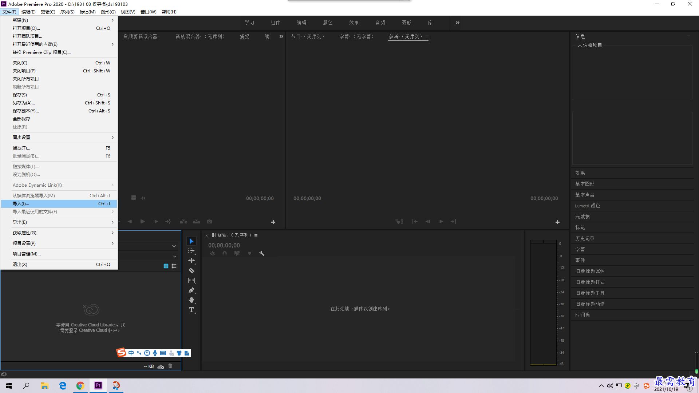The width and height of the screenshot is (699, 393).
Task: Select the Track Select Forward tool
Action: click(191, 251)
